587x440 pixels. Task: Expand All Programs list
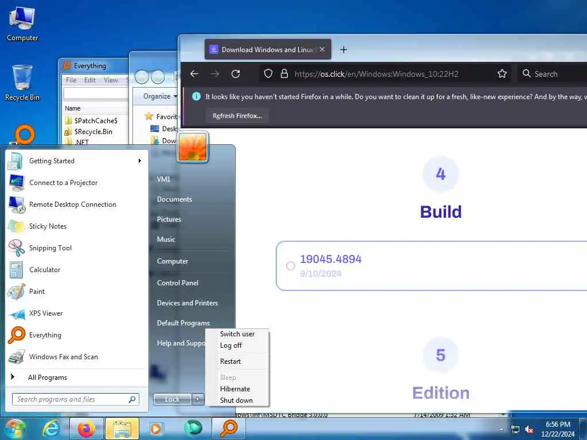click(77, 377)
